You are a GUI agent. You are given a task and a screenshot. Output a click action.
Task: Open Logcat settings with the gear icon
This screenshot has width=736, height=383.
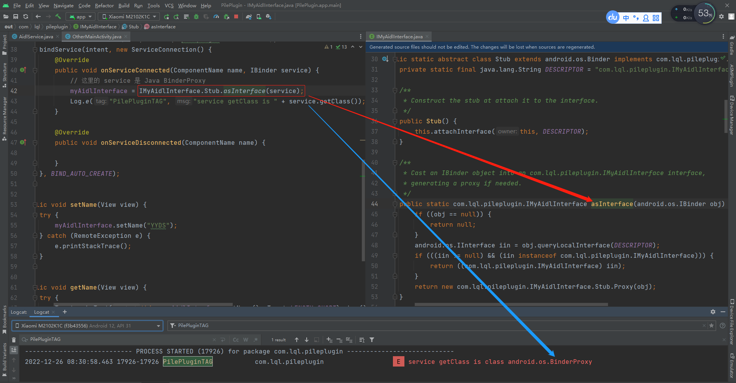(713, 312)
